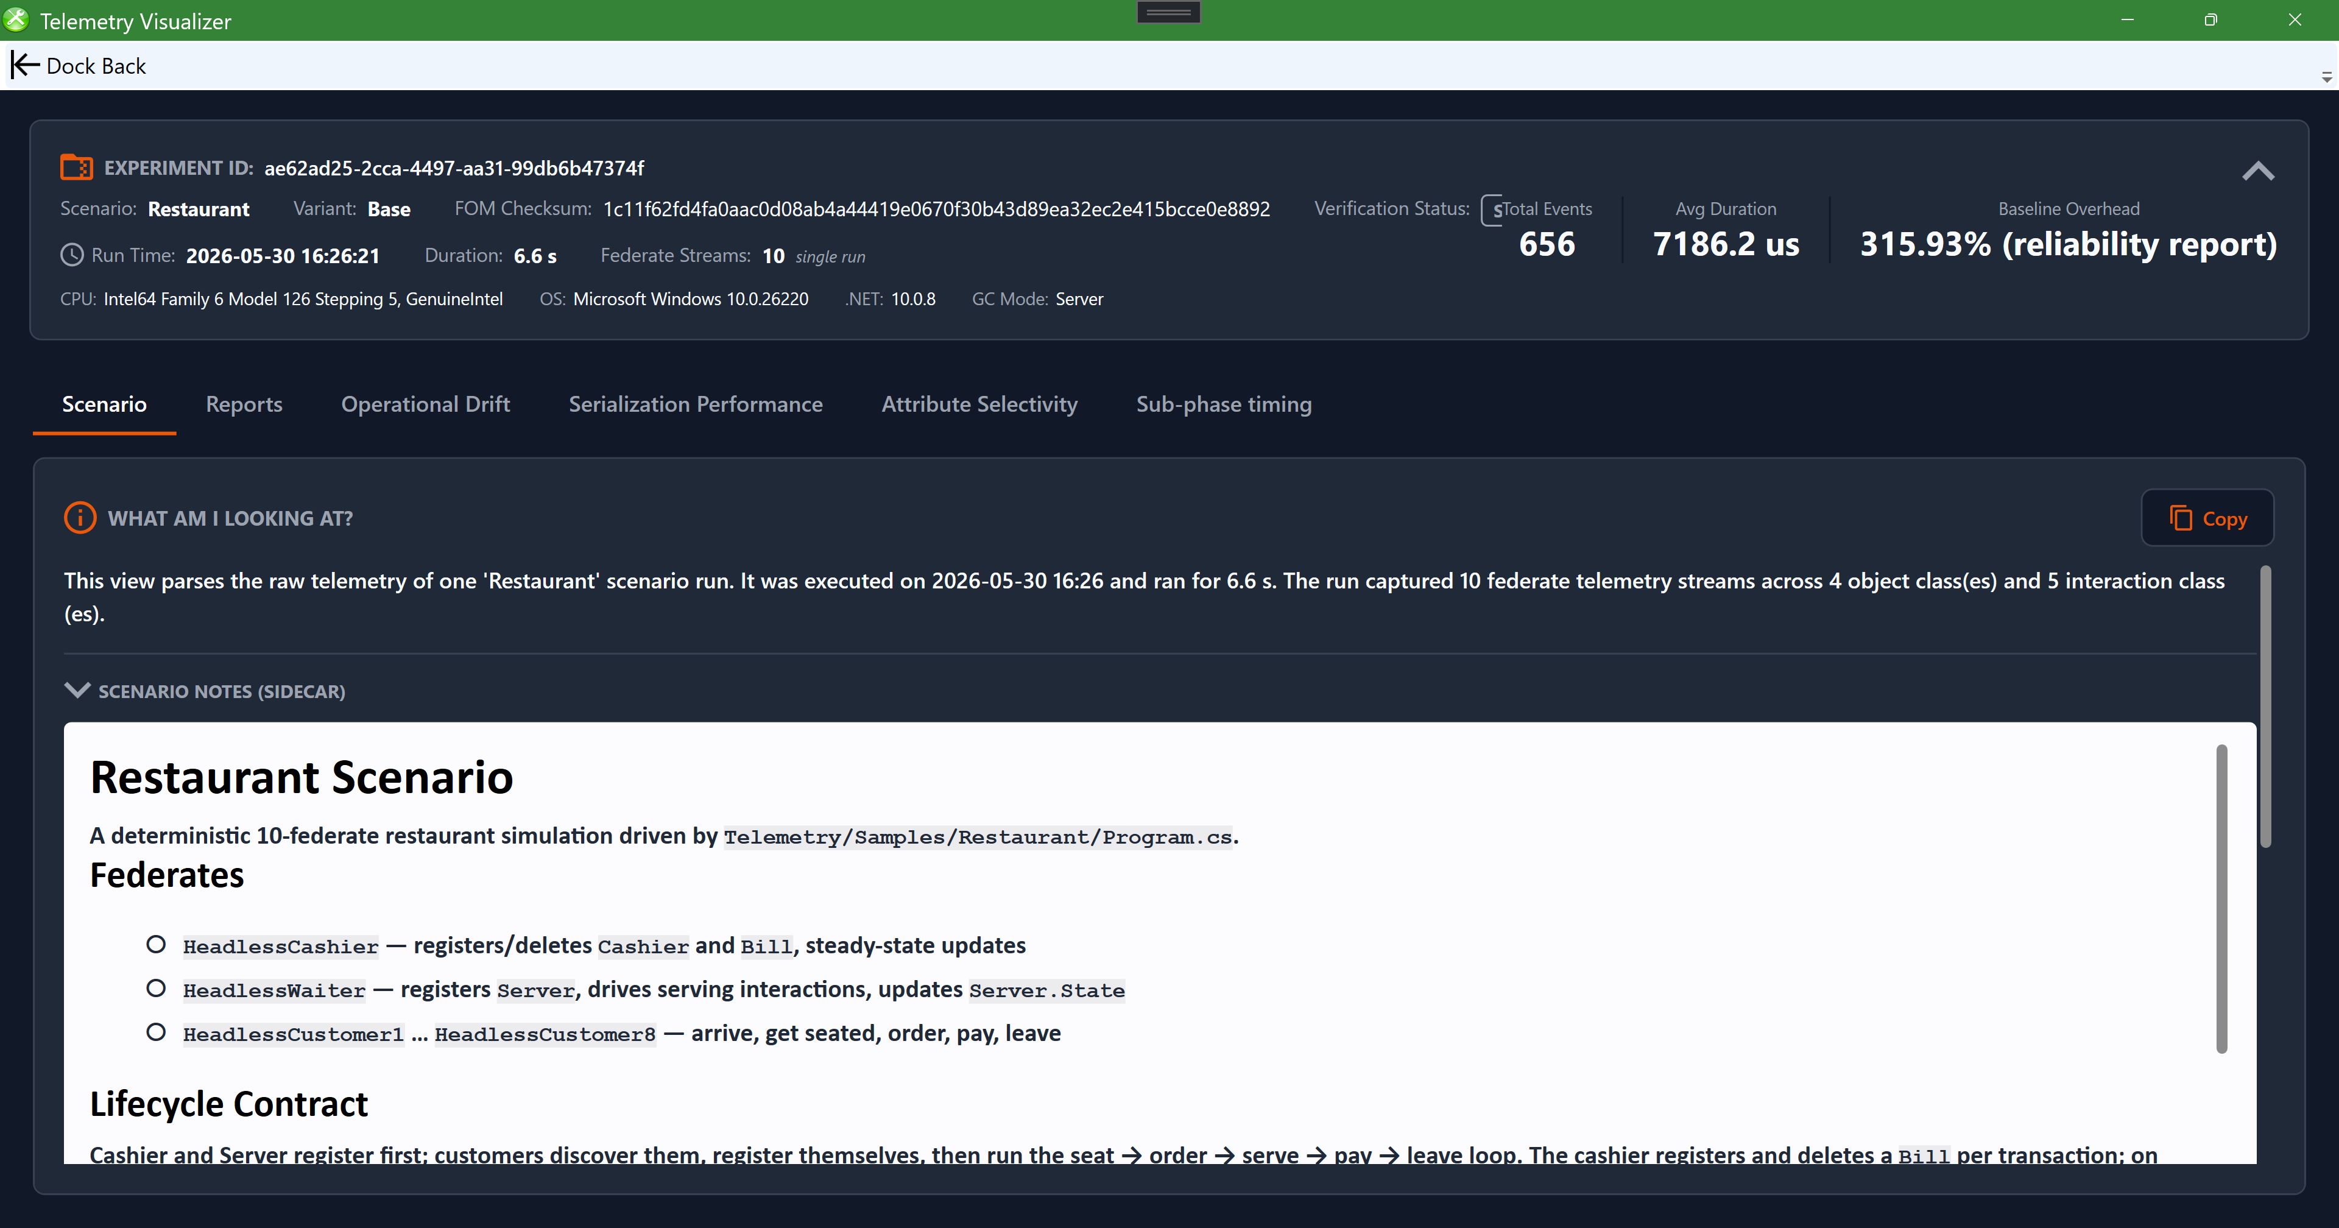Select the Serialization Performance tab

coord(696,404)
